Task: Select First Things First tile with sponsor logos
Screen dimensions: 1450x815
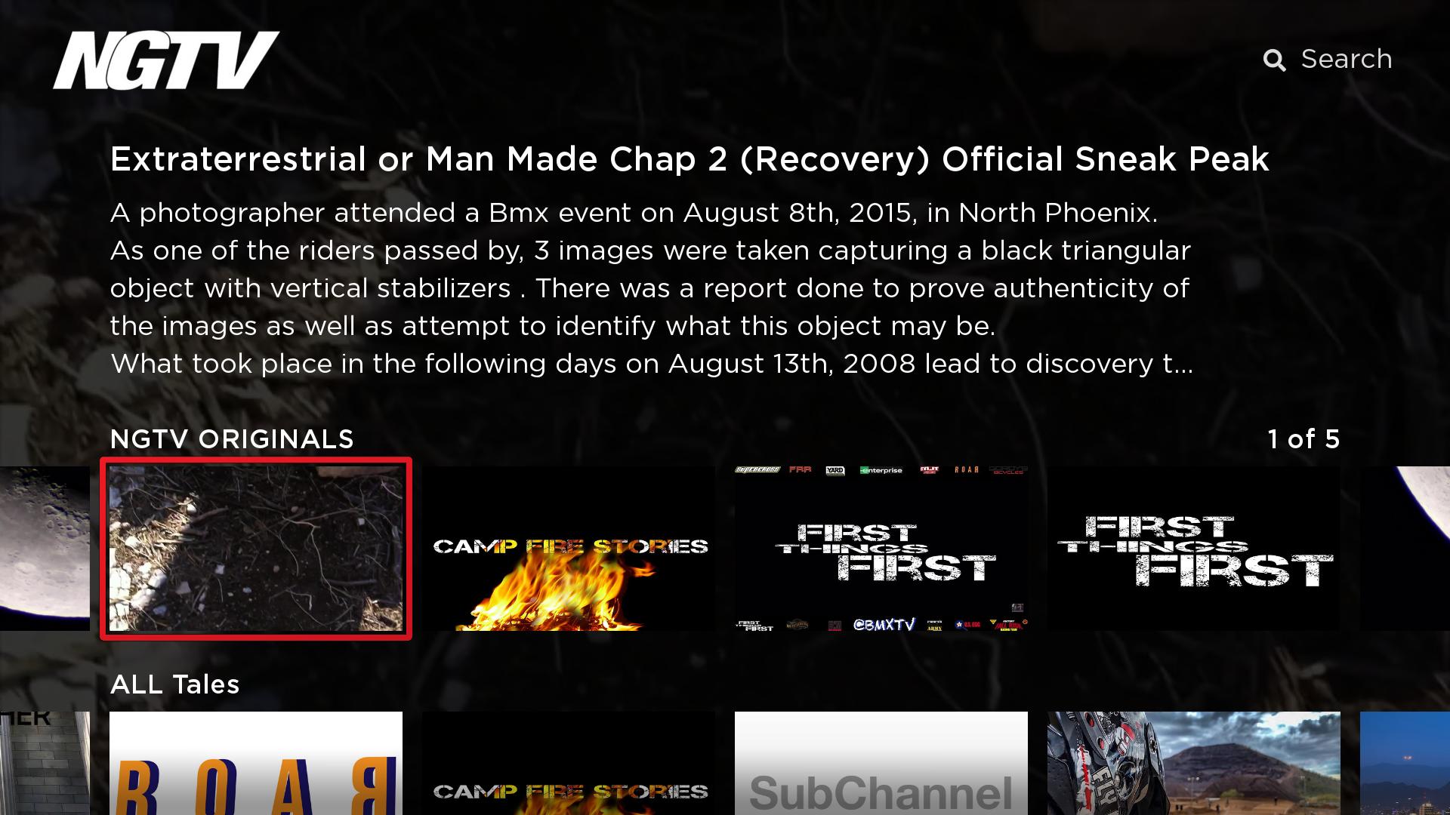Action: [881, 549]
